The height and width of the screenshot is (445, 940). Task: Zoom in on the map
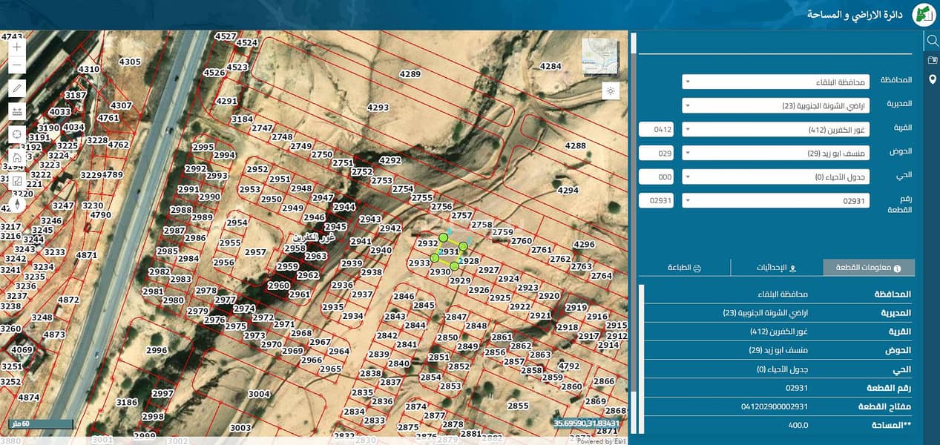click(x=17, y=47)
